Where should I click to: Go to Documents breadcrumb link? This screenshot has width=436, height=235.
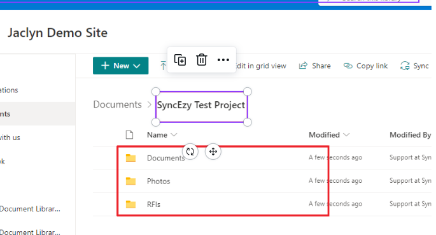pyautogui.click(x=117, y=104)
